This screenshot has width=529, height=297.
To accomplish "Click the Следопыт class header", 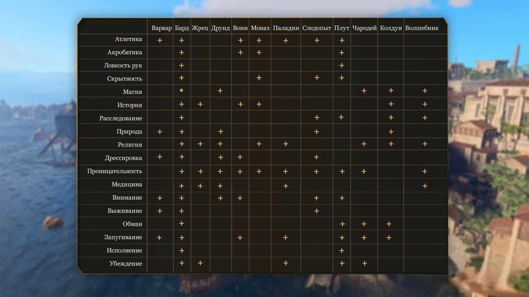I will (x=316, y=28).
